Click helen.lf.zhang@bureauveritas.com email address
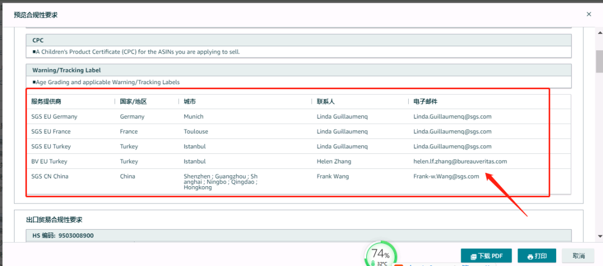 460,161
